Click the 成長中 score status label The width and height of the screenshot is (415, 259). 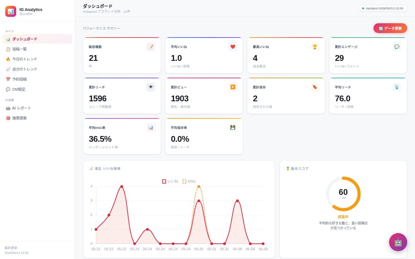point(343,217)
